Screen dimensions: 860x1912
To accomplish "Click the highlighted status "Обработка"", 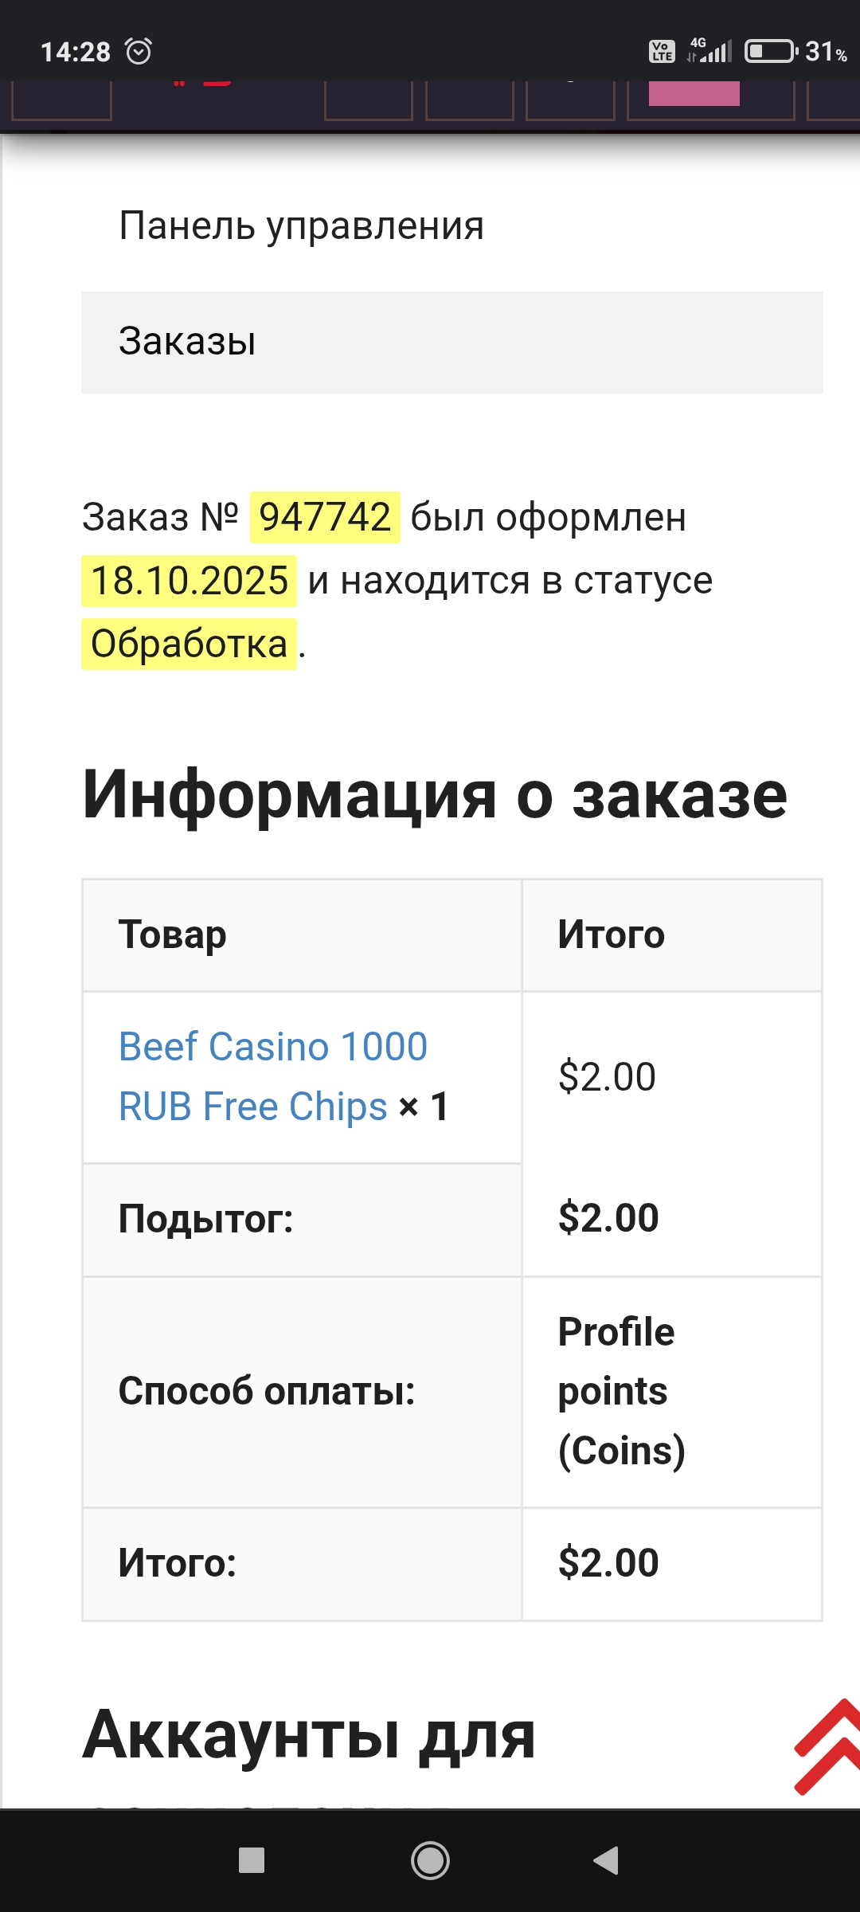I will pyautogui.click(x=190, y=644).
